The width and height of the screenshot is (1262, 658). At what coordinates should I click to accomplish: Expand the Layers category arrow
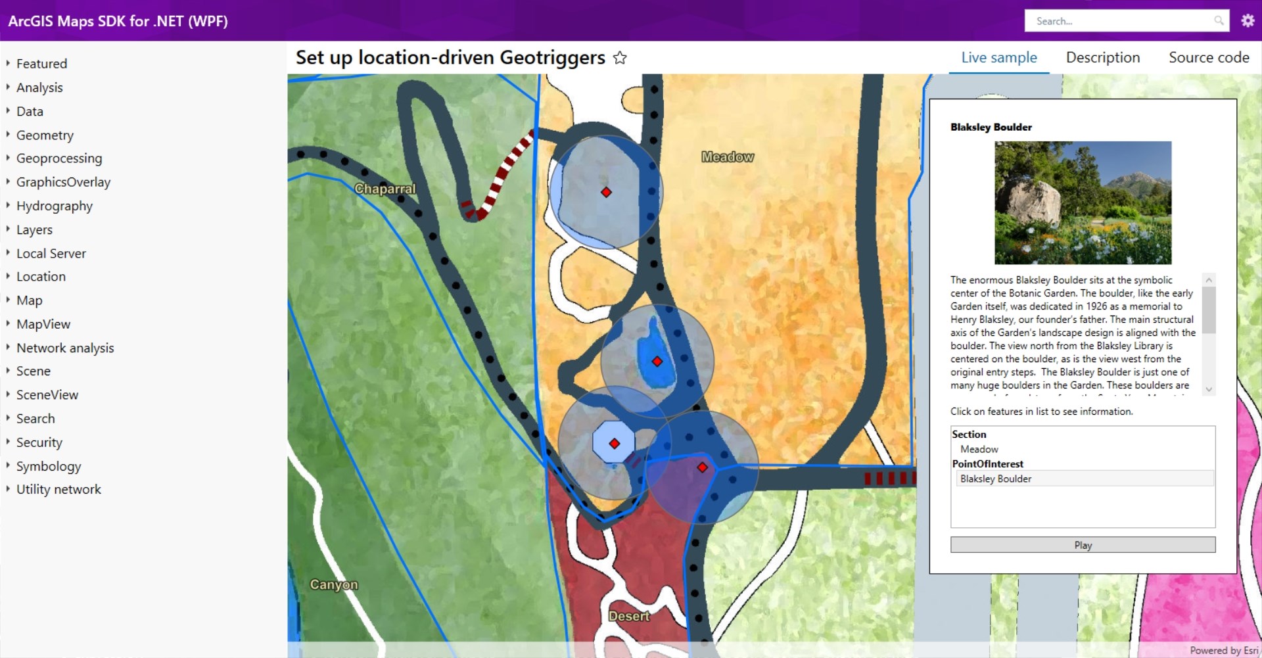(8, 229)
